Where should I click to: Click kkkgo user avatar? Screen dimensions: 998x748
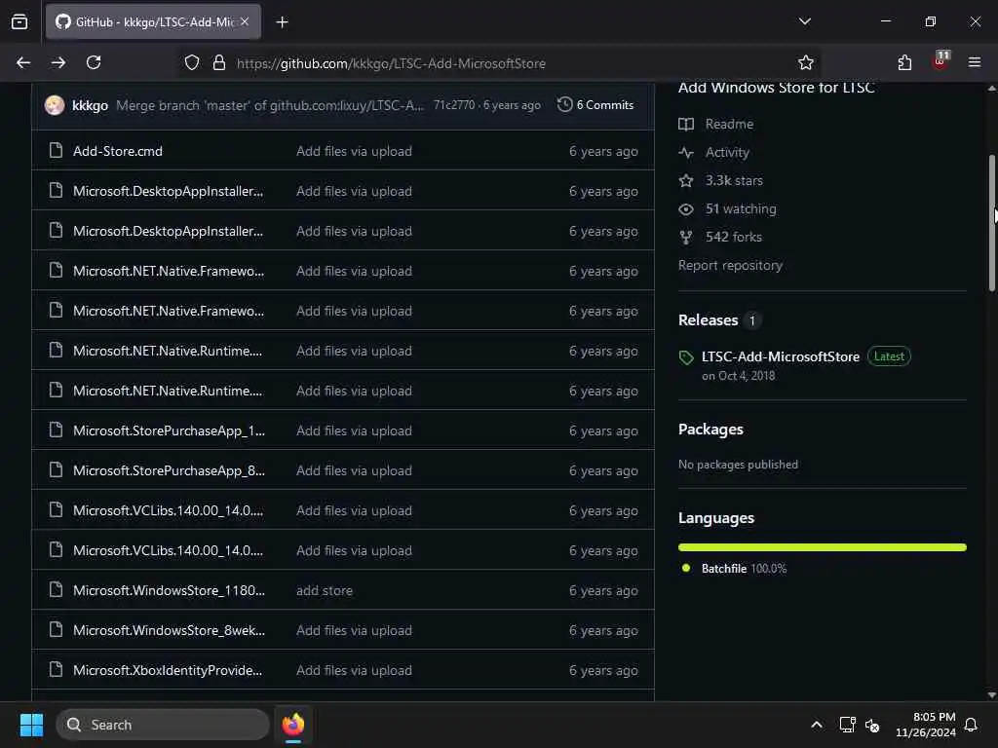point(55,105)
